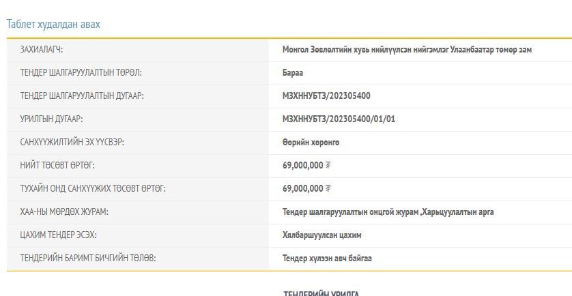
Task: Click the "ЗАХИАЛАГЧ" row label
Action: coord(41,50)
